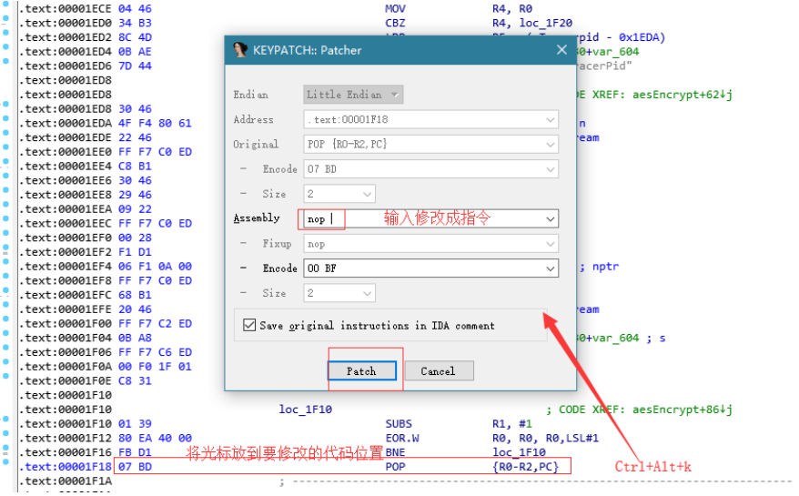The width and height of the screenshot is (799, 496).
Task: Click loc_1F20 operand of CBZ
Action: 546,23
